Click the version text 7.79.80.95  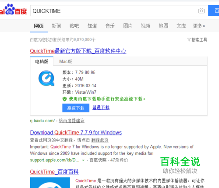coord(85,72)
